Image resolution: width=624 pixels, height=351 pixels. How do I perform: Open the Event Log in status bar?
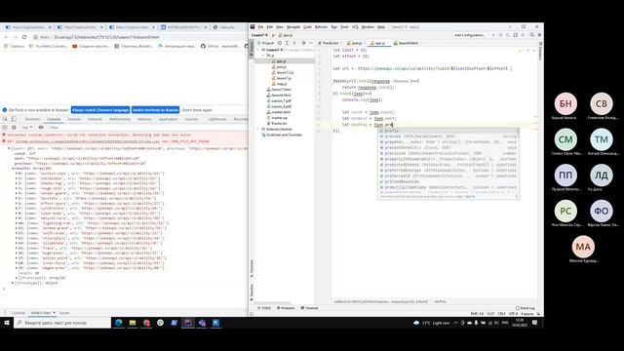[526, 308]
